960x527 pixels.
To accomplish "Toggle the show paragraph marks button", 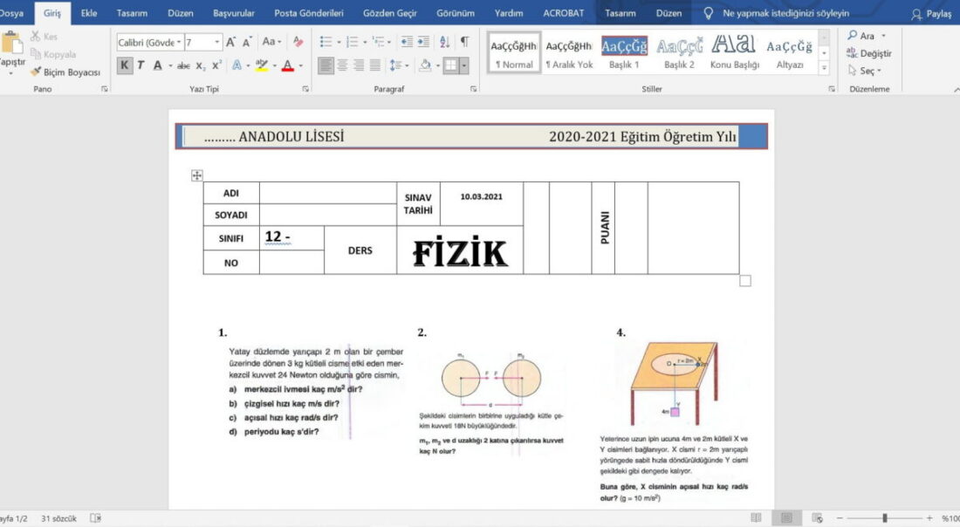I will (464, 42).
